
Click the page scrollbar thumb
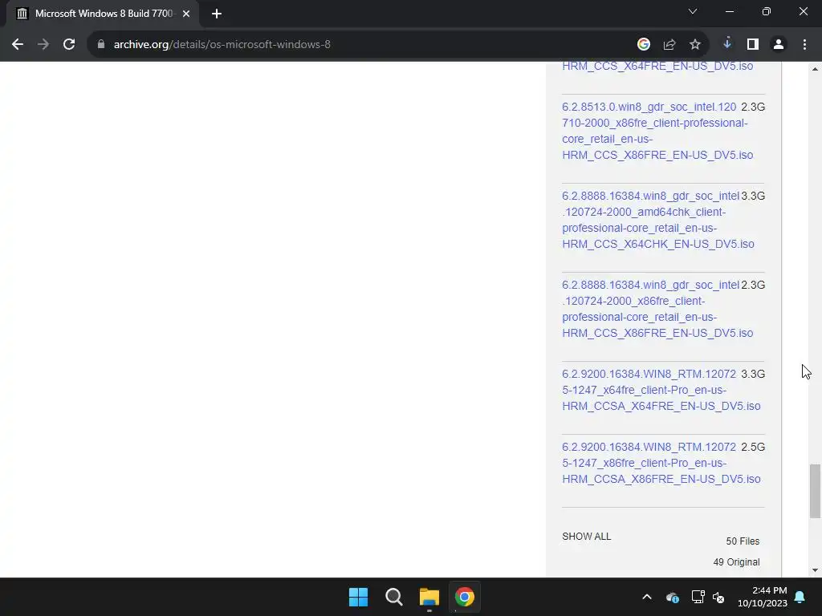click(815, 491)
